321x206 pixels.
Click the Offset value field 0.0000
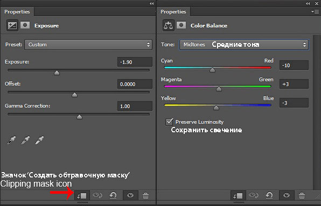point(135,84)
